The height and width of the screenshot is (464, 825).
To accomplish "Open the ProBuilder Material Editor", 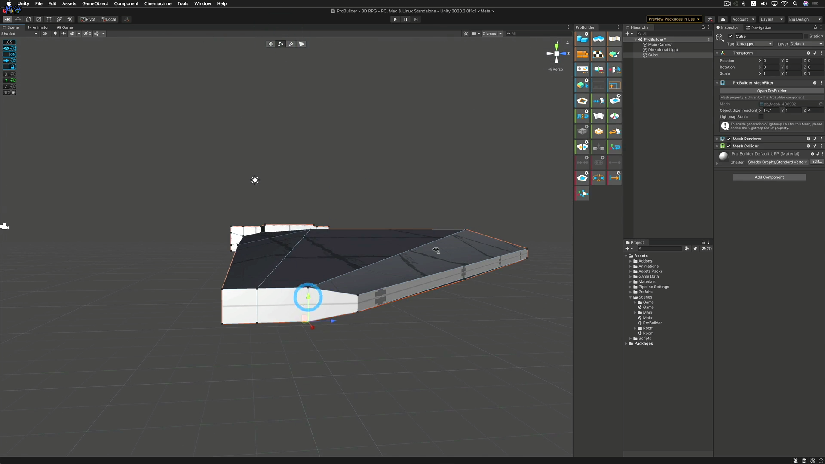I will 583,54.
